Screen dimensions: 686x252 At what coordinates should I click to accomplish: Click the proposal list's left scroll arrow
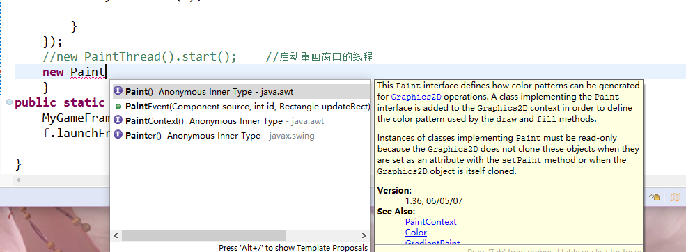116,235
